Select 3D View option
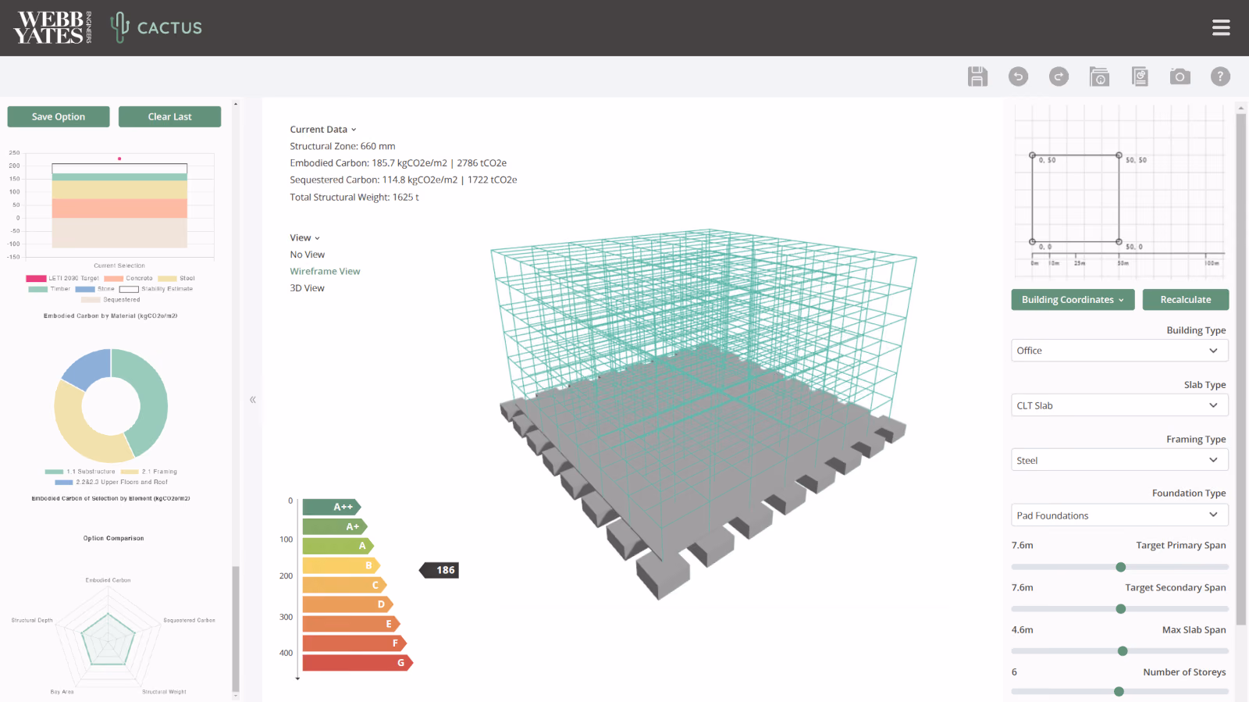The width and height of the screenshot is (1249, 702). (307, 288)
